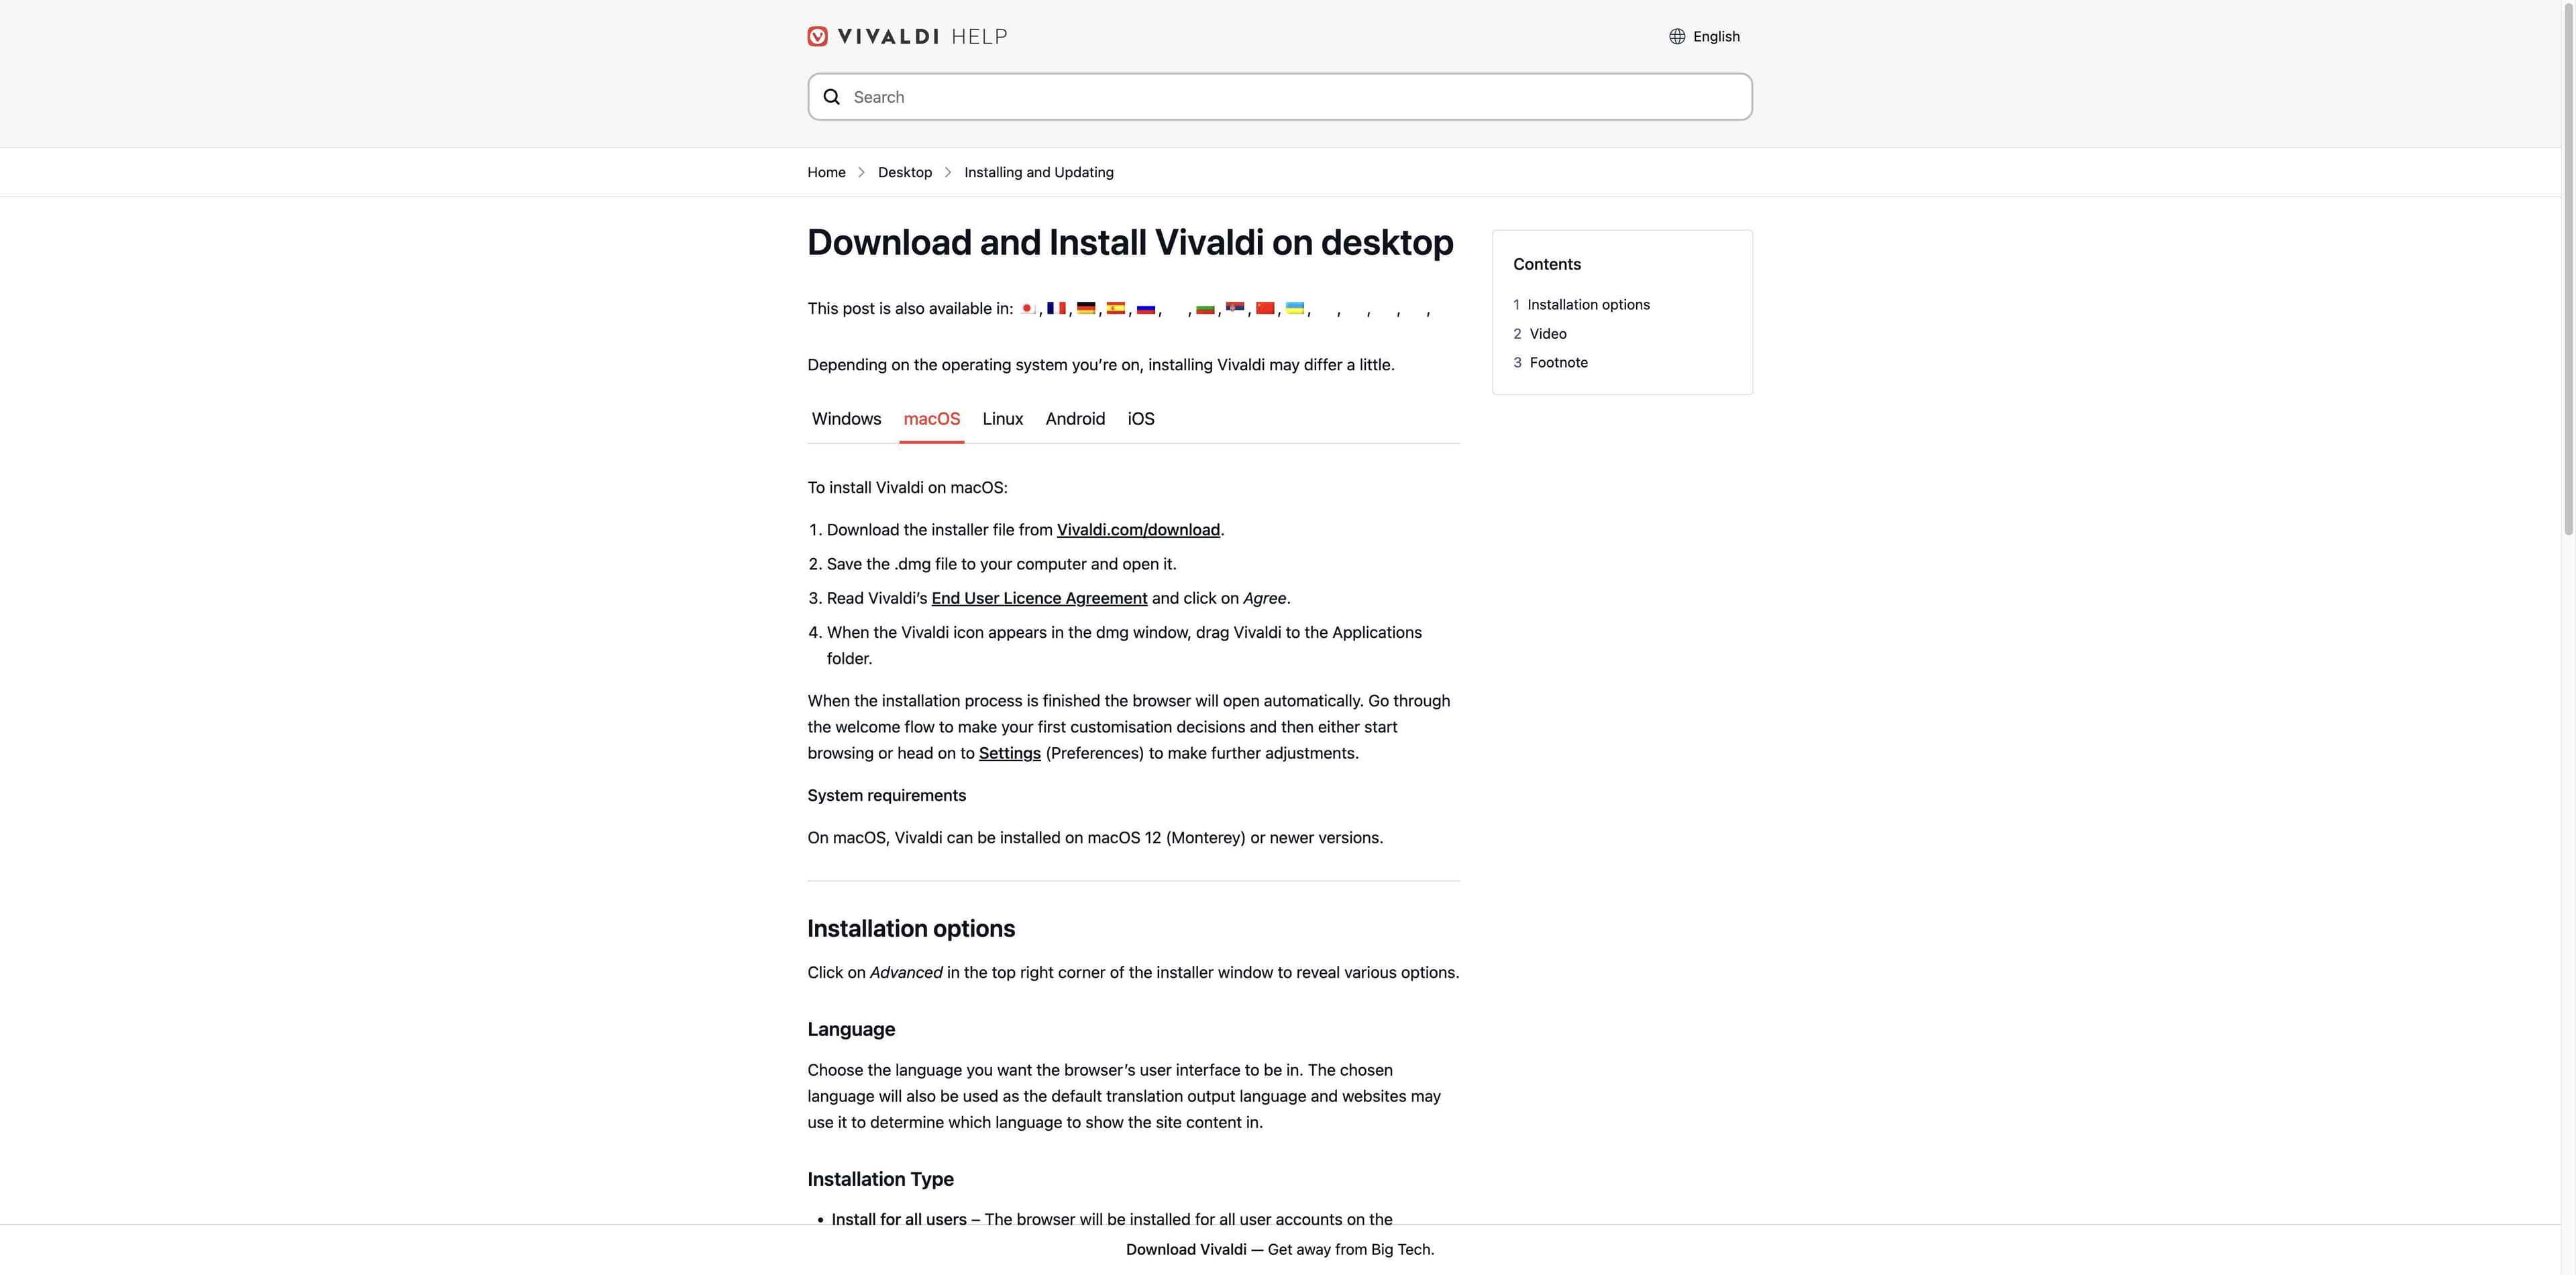Image resolution: width=2576 pixels, height=1275 pixels.
Task: Open Installing and Updating breadcrumb
Action: click(x=1038, y=172)
